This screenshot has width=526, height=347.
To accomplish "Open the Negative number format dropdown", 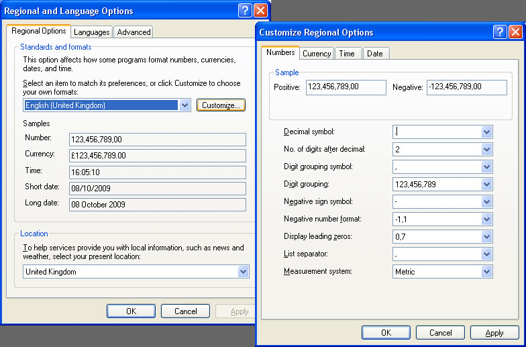I will coord(487,219).
